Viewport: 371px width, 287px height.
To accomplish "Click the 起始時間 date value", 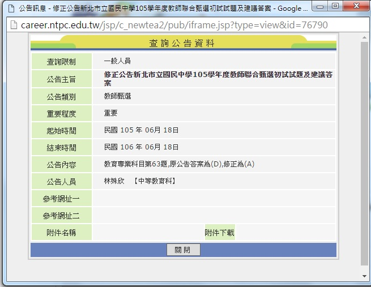I will (x=142, y=130).
